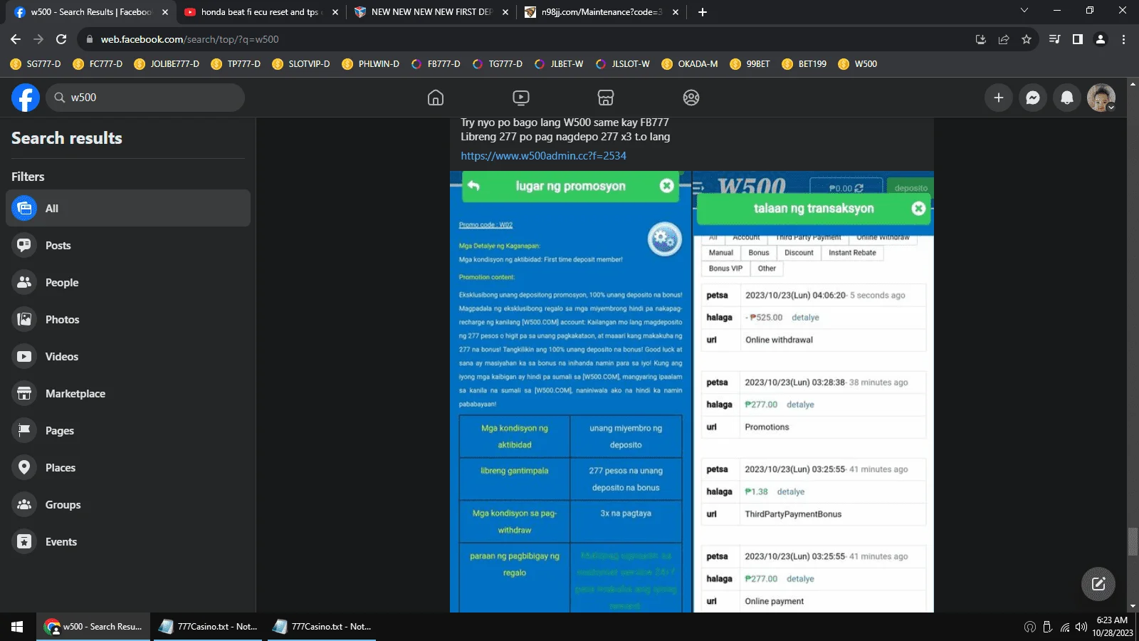This screenshot has height=641, width=1139.
Task: Open a new browser tab
Action: tap(703, 12)
